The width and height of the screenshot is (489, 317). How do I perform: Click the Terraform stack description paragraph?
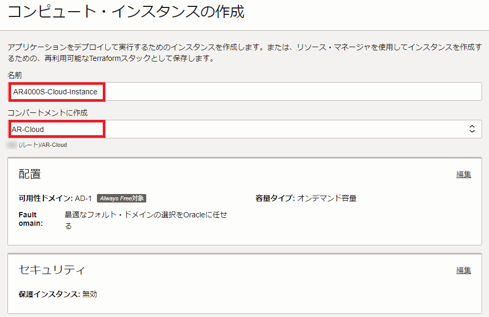[x=244, y=52]
